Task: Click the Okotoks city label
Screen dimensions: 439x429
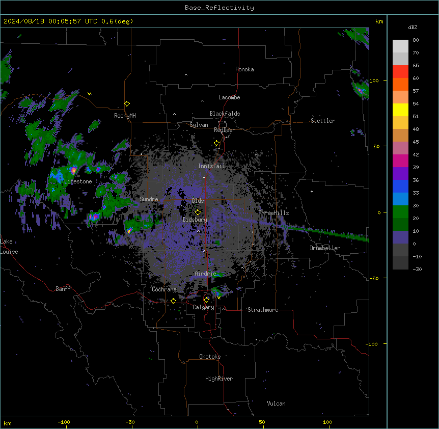Action: pyautogui.click(x=210, y=357)
